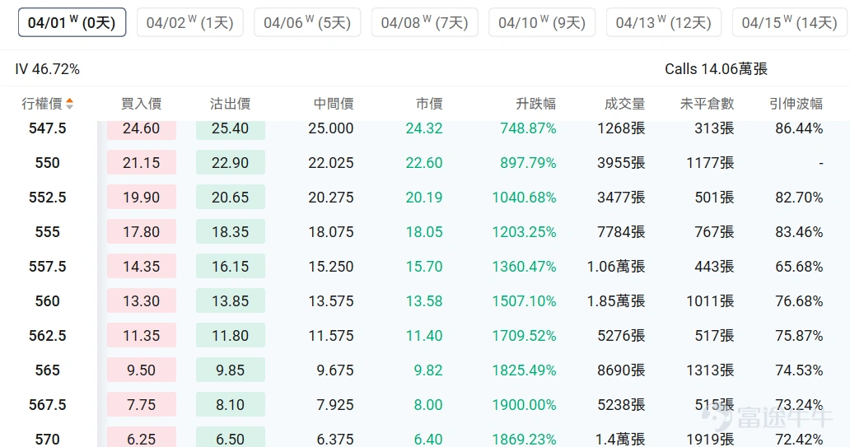Open the 04/15 (14天) expiry tab
The width and height of the screenshot is (850, 447).
pyautogui.click(x=790, y=22)
